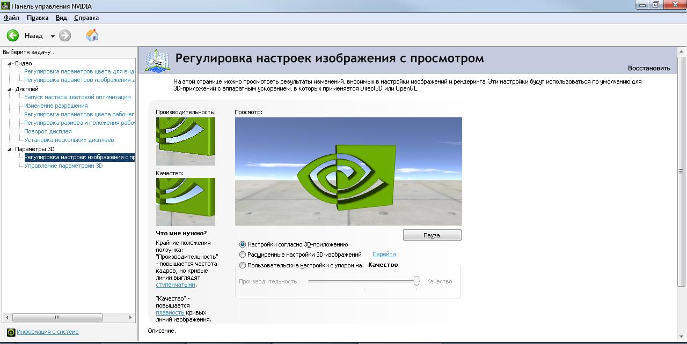Collapse the Видео tree node

pyautogui.click(x=10, y=63)
